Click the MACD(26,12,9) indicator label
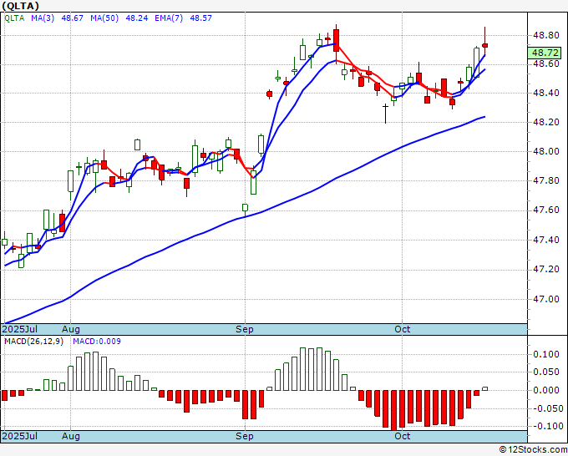The width and height of the screenshot is (568, 456). point(33,342)
